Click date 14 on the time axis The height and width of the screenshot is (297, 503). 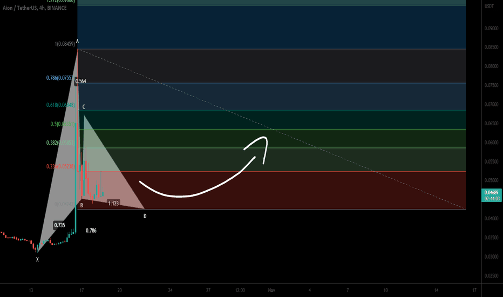pyautogui.click(x=436, y=291)
